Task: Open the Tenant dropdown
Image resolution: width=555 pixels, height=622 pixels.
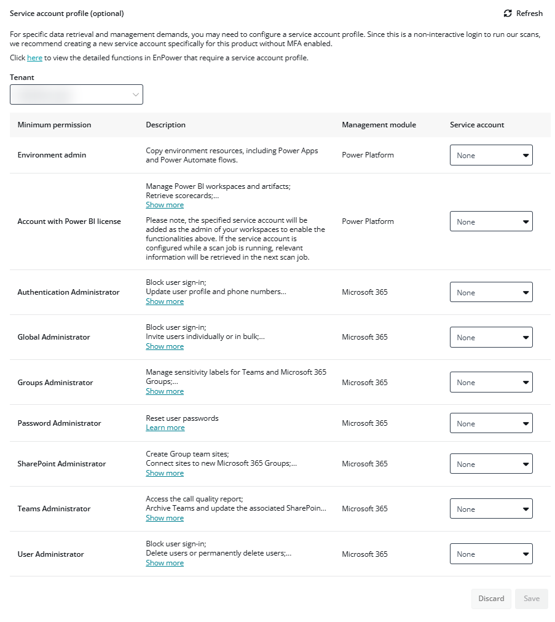Action: coord(76,94)
